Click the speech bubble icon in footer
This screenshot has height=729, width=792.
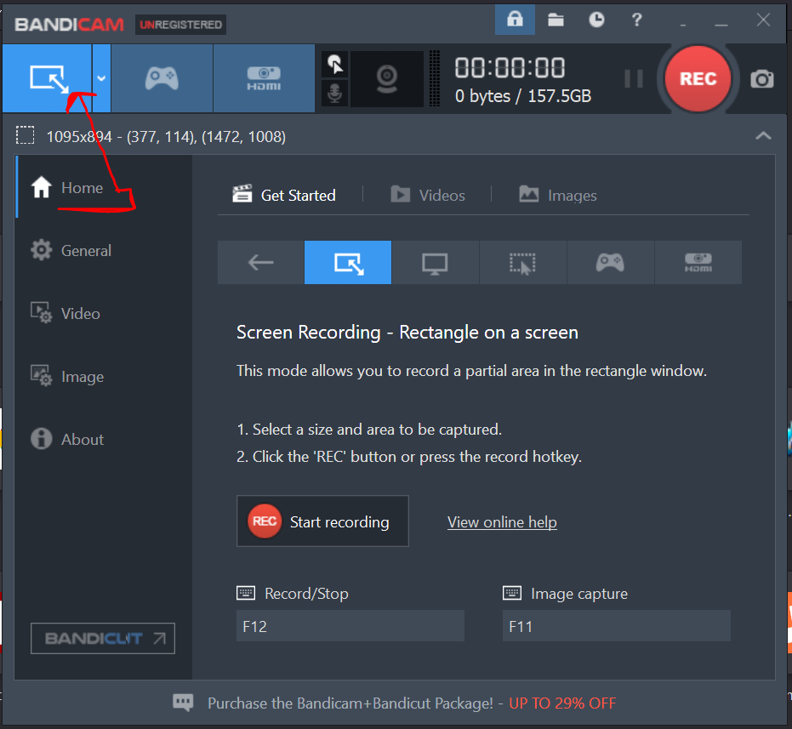click(x=183, y=703)
